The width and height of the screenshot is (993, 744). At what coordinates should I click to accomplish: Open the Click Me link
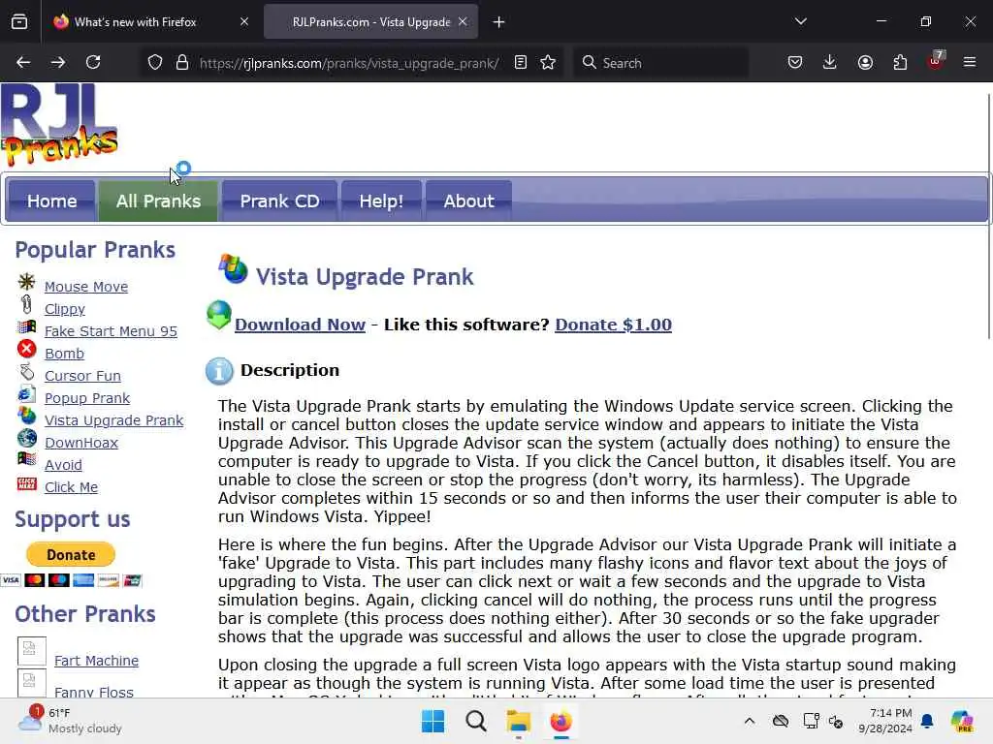click(71, 486)
